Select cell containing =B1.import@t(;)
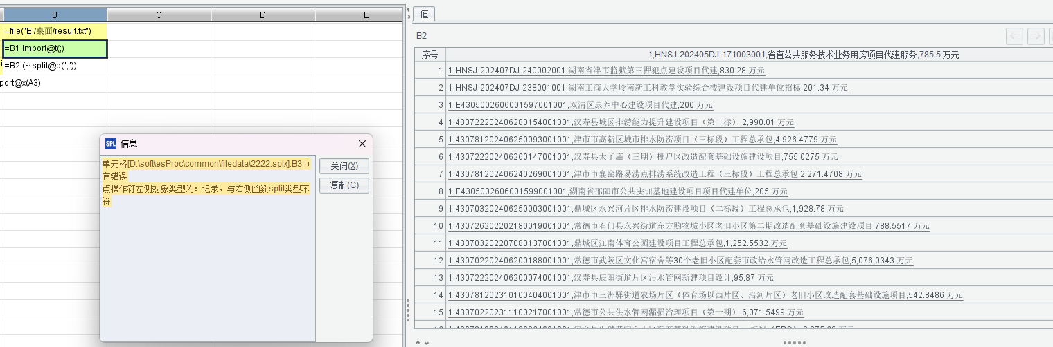Image resolution: width=1053 pixels, height=347 pixels. pyautogui.click(x=55, y=48)
